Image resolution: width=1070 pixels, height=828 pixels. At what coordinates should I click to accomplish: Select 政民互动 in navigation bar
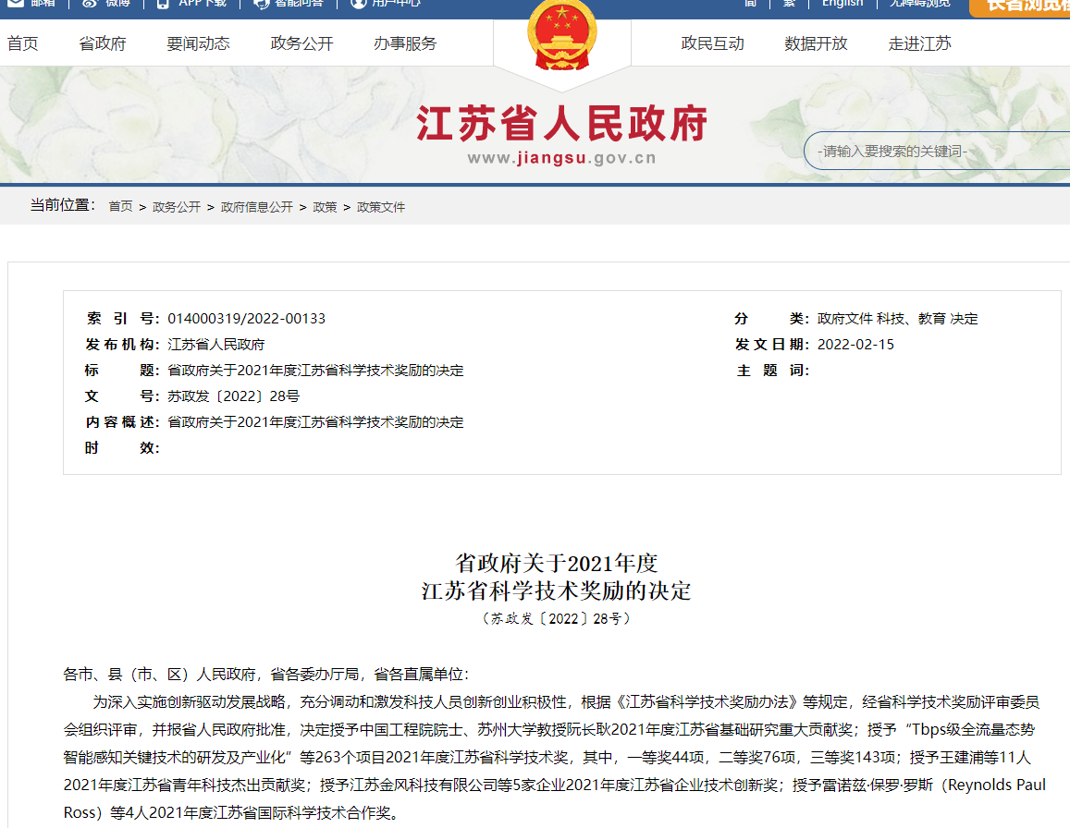click(x=712, y=43)
